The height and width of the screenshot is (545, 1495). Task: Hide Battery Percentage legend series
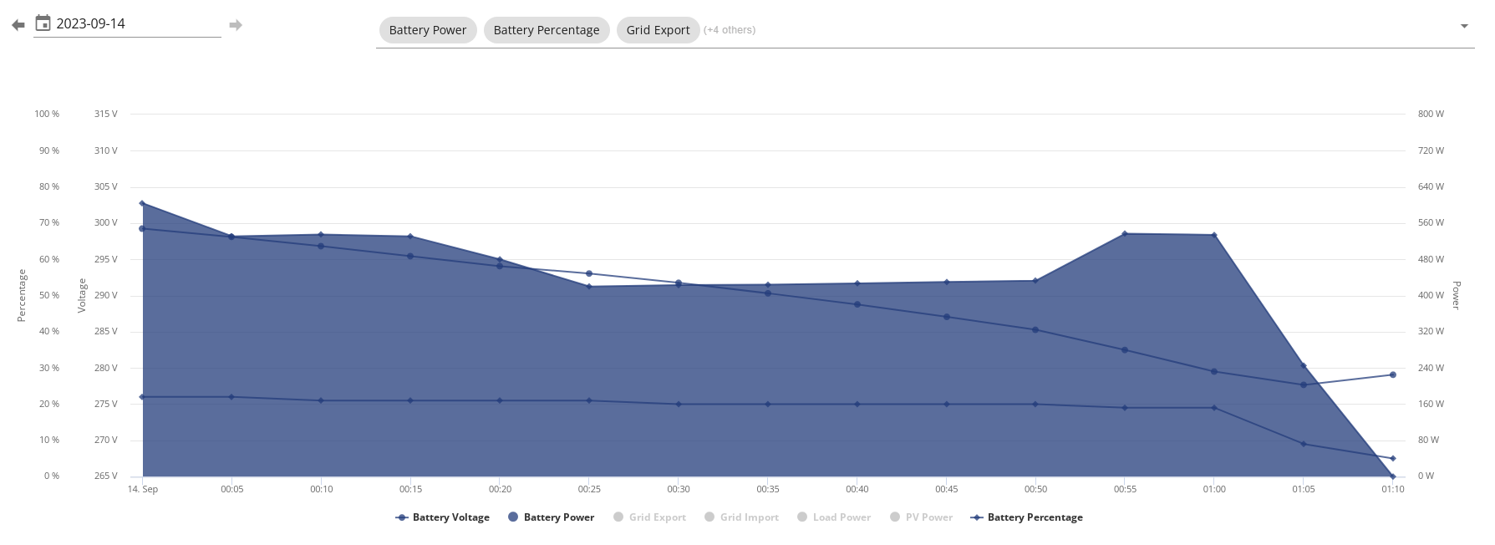click(x=1026, y=517)
